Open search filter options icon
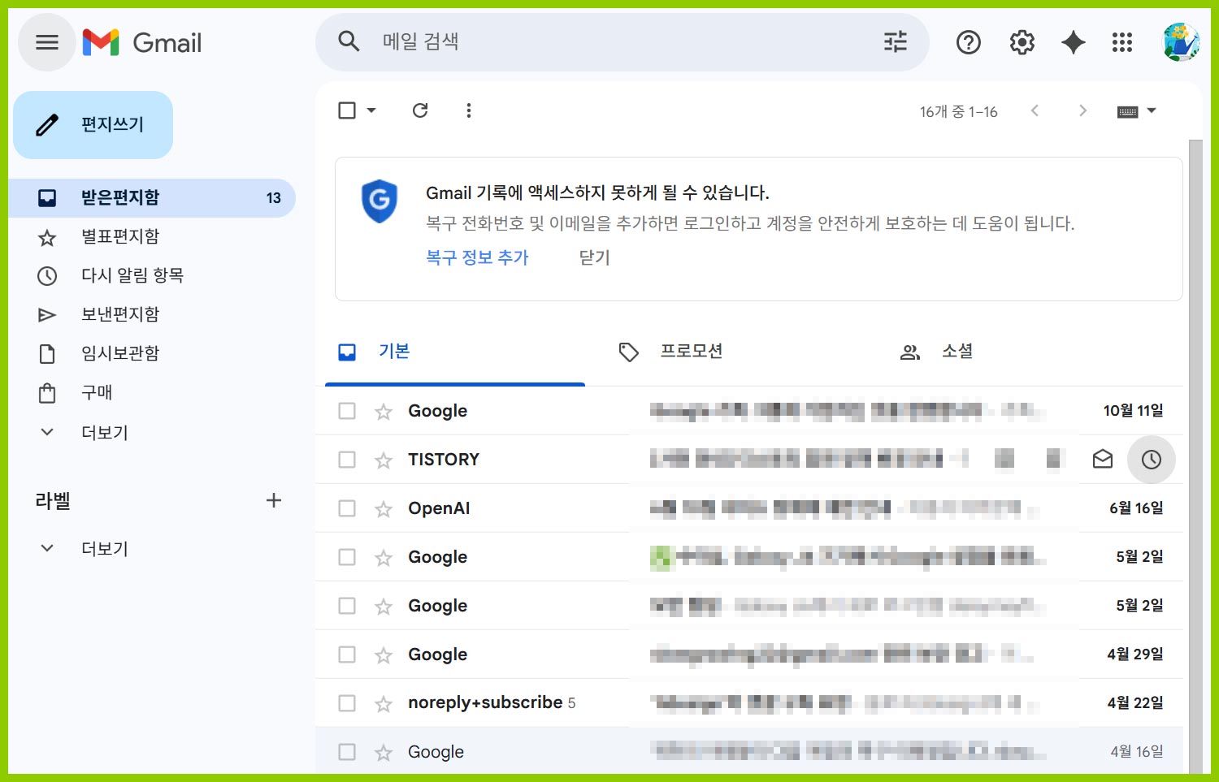The image size is (1219, 782). (896, 41)
